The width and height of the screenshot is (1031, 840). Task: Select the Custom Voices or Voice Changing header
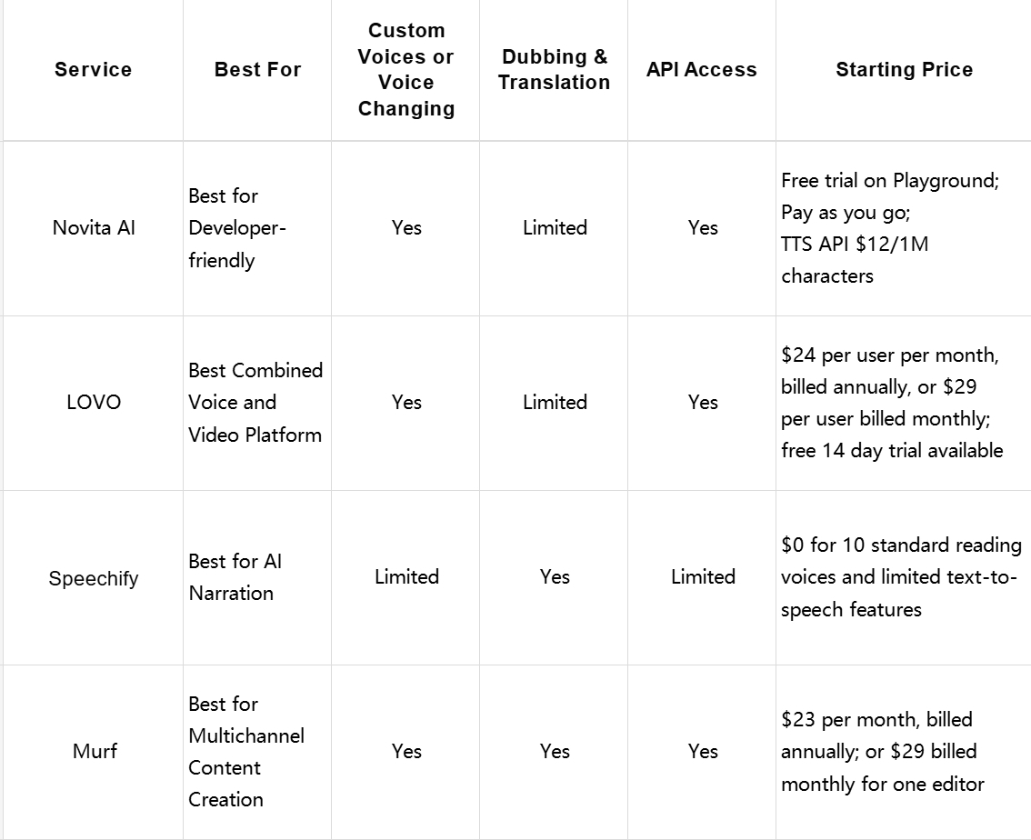[405, 70]
